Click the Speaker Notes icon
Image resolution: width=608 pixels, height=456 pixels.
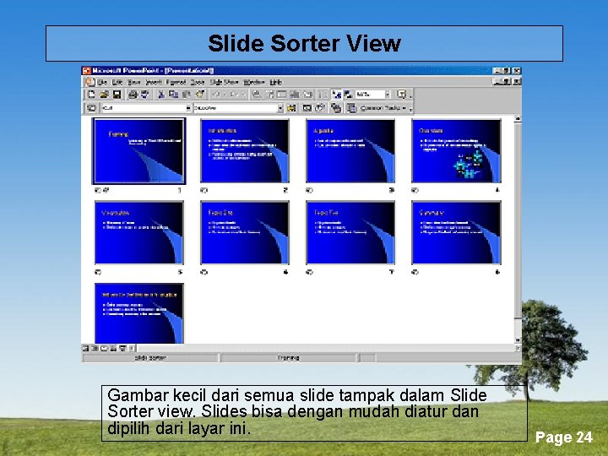tap(351, 108)
